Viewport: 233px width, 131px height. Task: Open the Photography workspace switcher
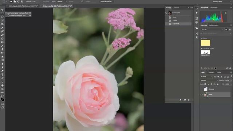point(222,1)
